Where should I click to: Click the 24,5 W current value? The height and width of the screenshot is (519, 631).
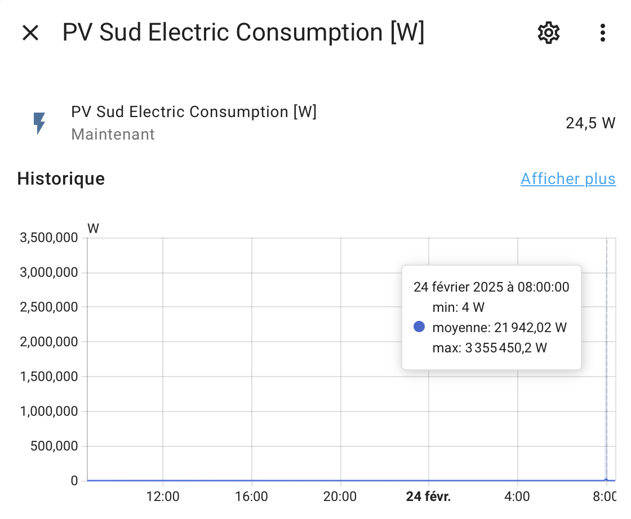[x=590, y=123]
